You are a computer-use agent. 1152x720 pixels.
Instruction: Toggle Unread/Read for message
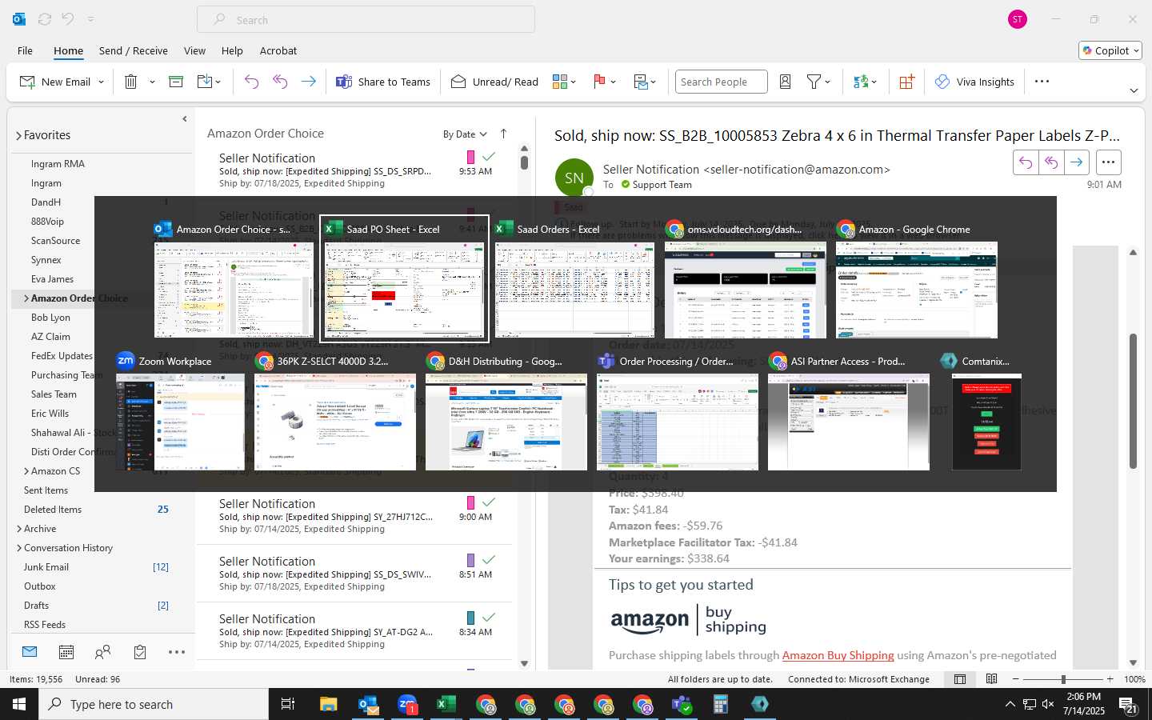click(x=494, y=82)
